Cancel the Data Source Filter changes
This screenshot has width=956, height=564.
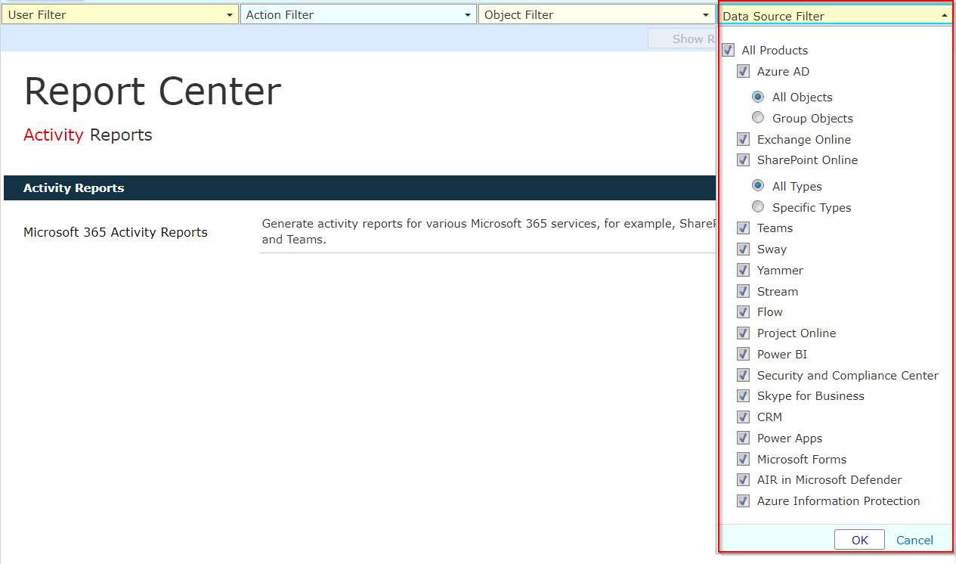click(914, 540)
